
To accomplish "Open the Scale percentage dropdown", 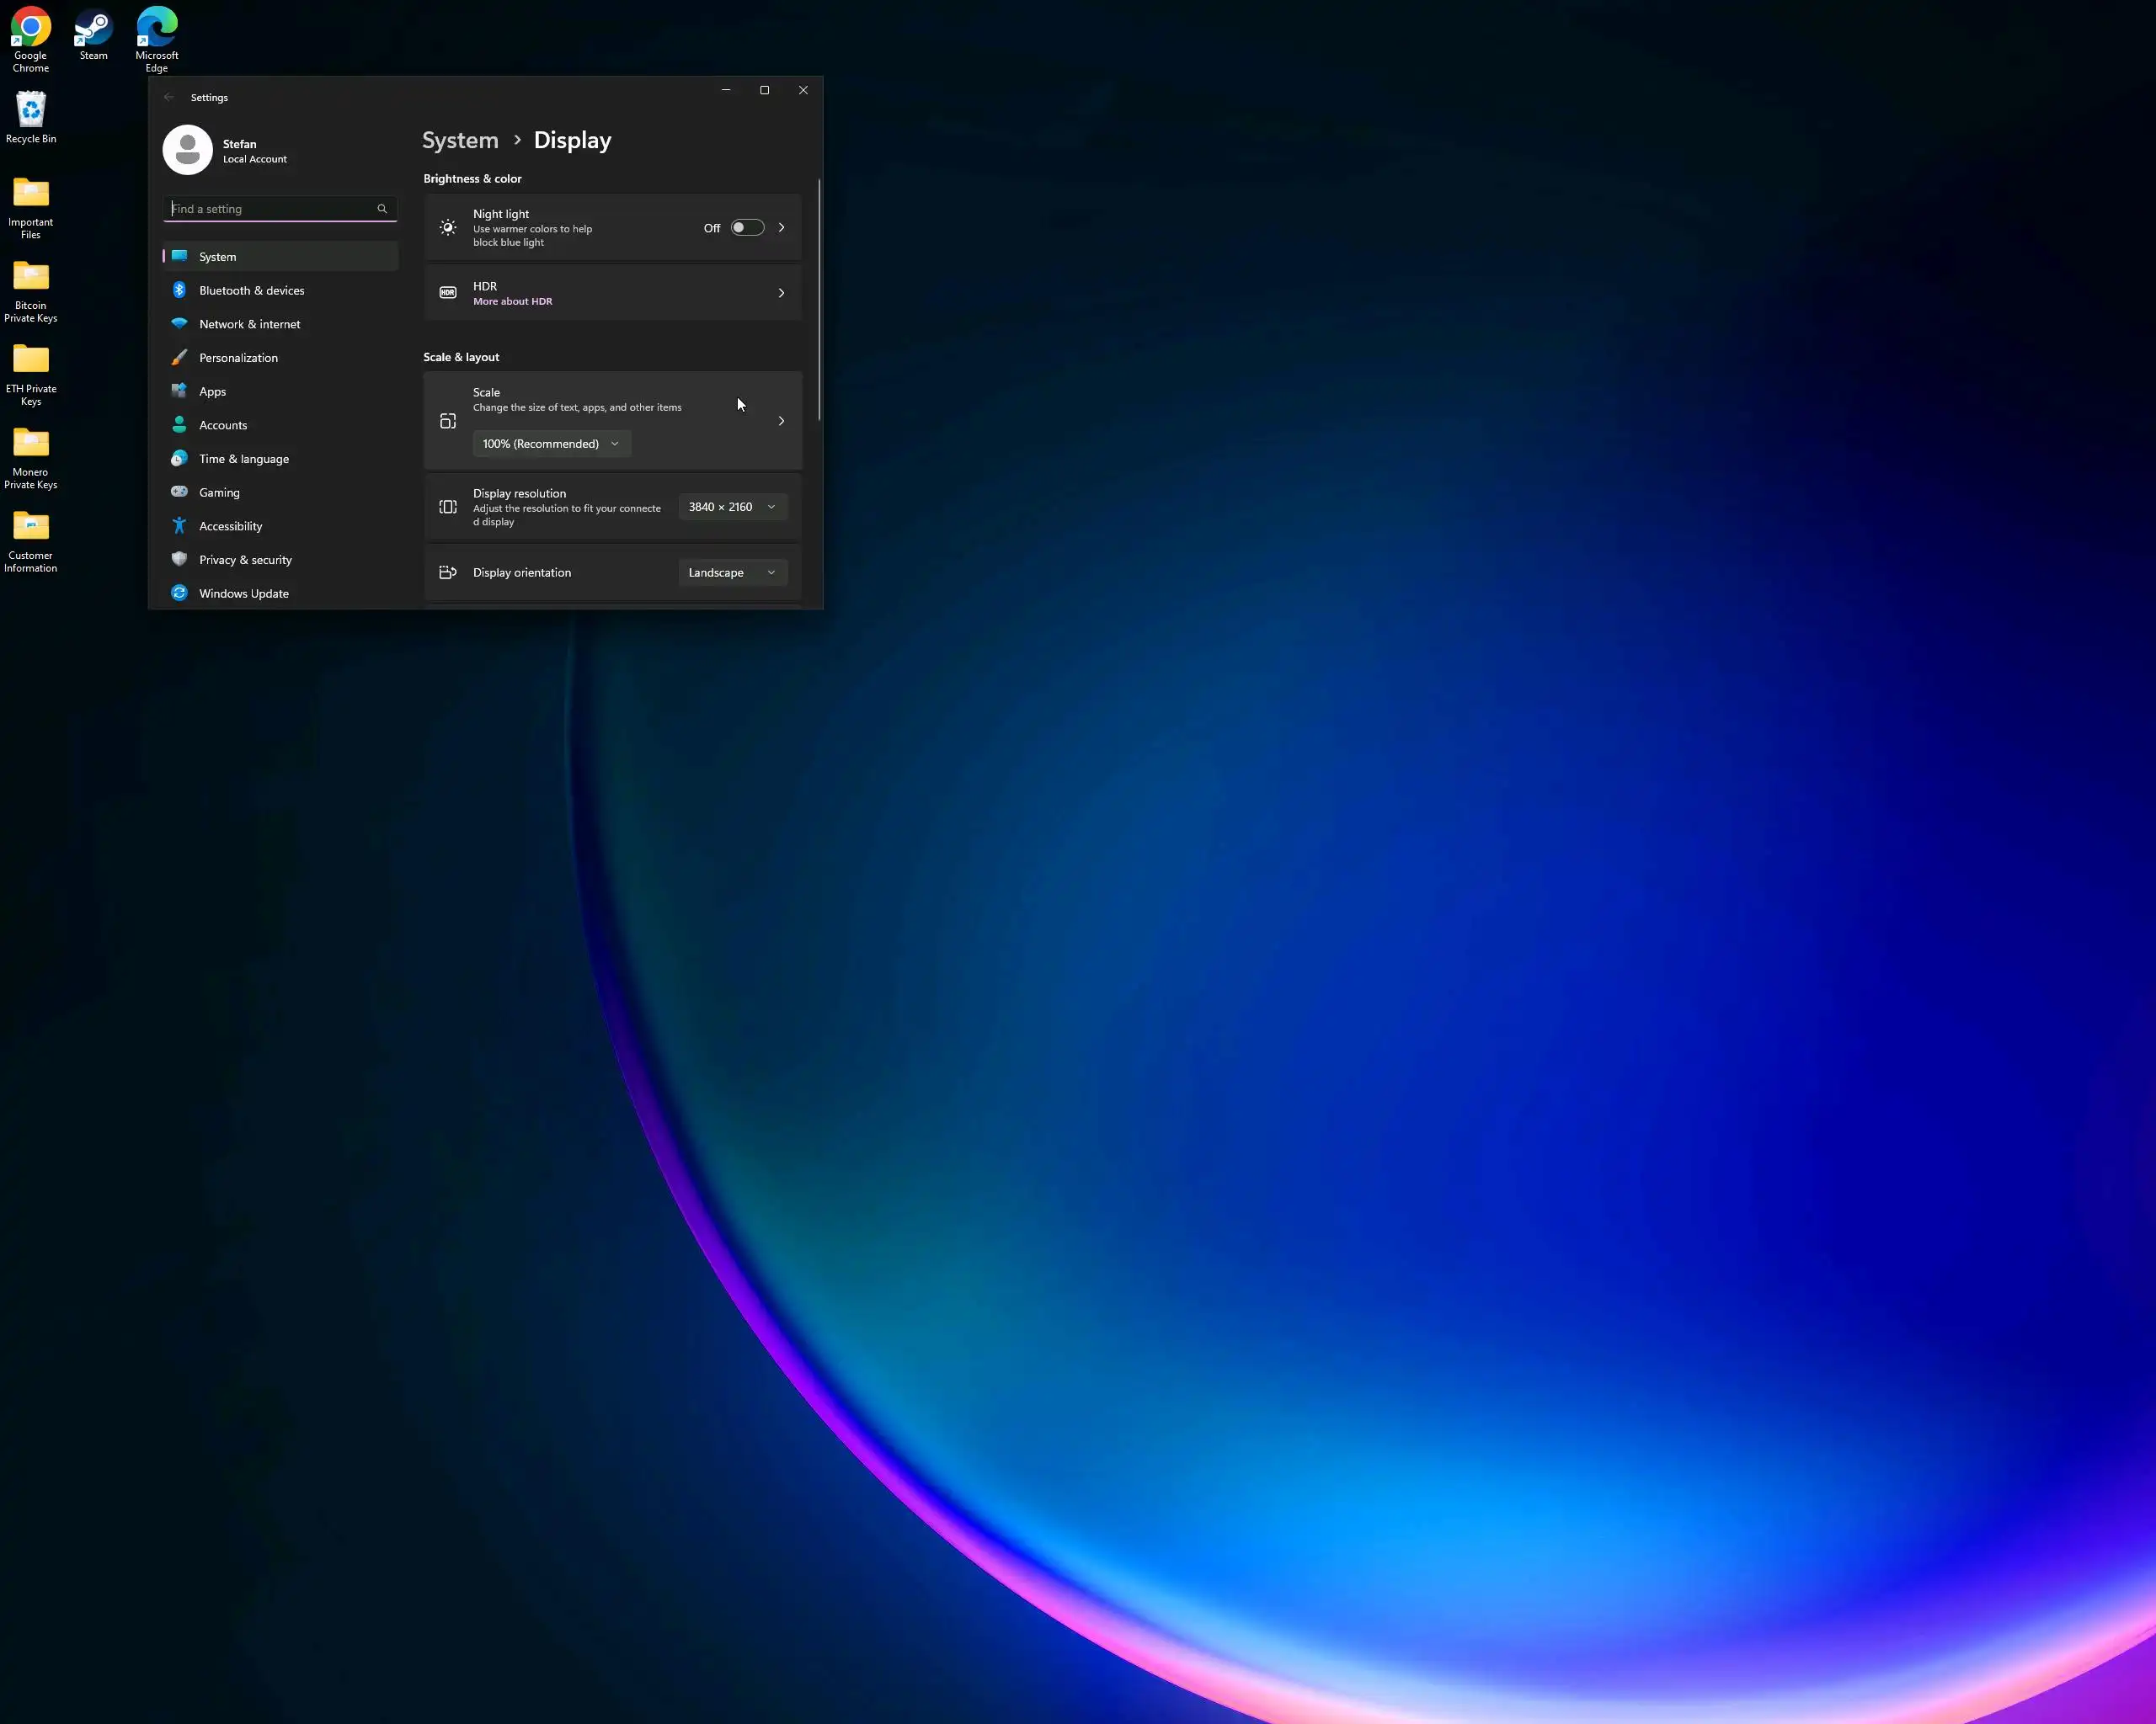I will (551, 444).
